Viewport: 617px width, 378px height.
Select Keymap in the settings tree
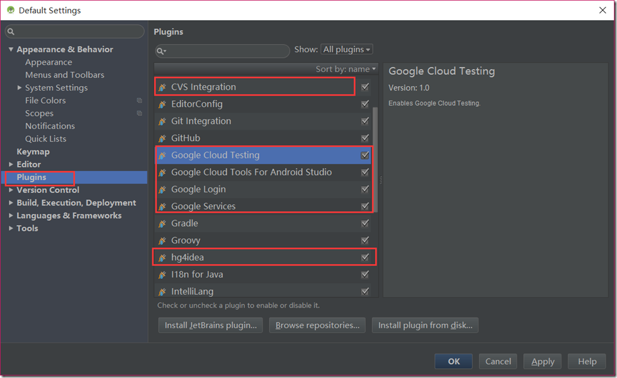(33, 152)
